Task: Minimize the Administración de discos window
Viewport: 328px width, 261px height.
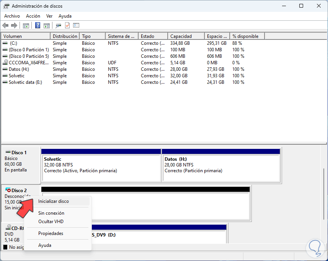Action: click(x=284, y=6)
